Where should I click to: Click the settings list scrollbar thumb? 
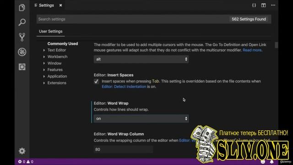click(276, 45)
